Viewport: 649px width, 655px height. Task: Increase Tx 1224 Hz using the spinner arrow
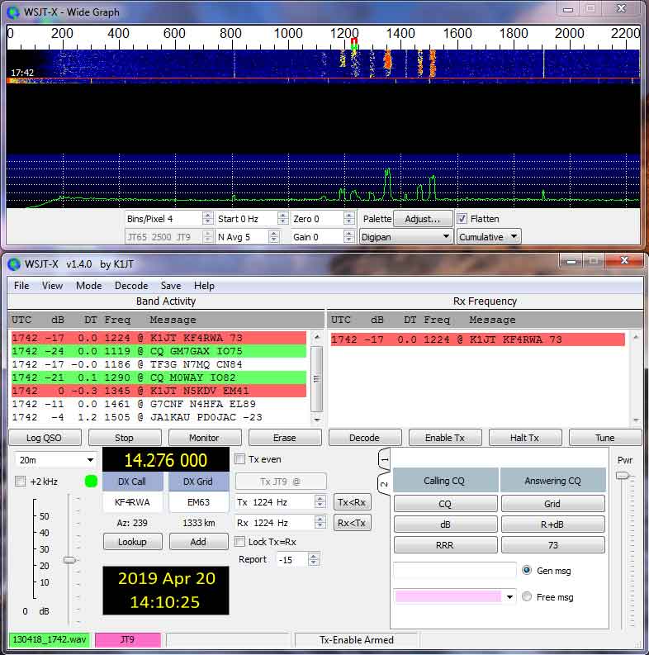(x=320, y=499)
